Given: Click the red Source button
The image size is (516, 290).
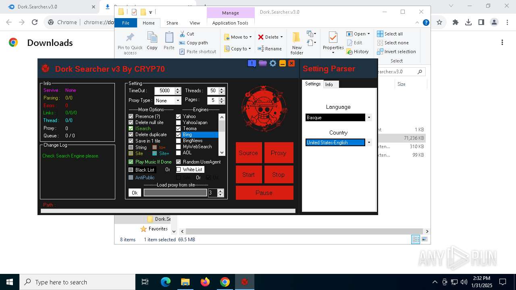Looking at the screenshot, I should click(x=248, y=153).
